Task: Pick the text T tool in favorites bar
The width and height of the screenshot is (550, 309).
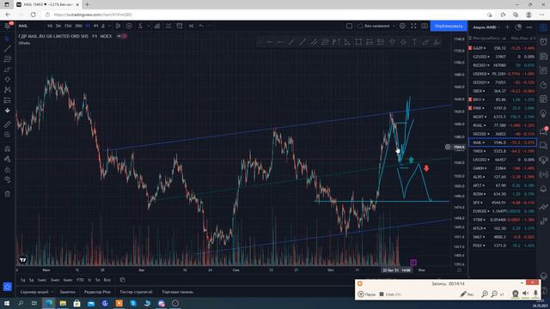Action: (414, 42)
